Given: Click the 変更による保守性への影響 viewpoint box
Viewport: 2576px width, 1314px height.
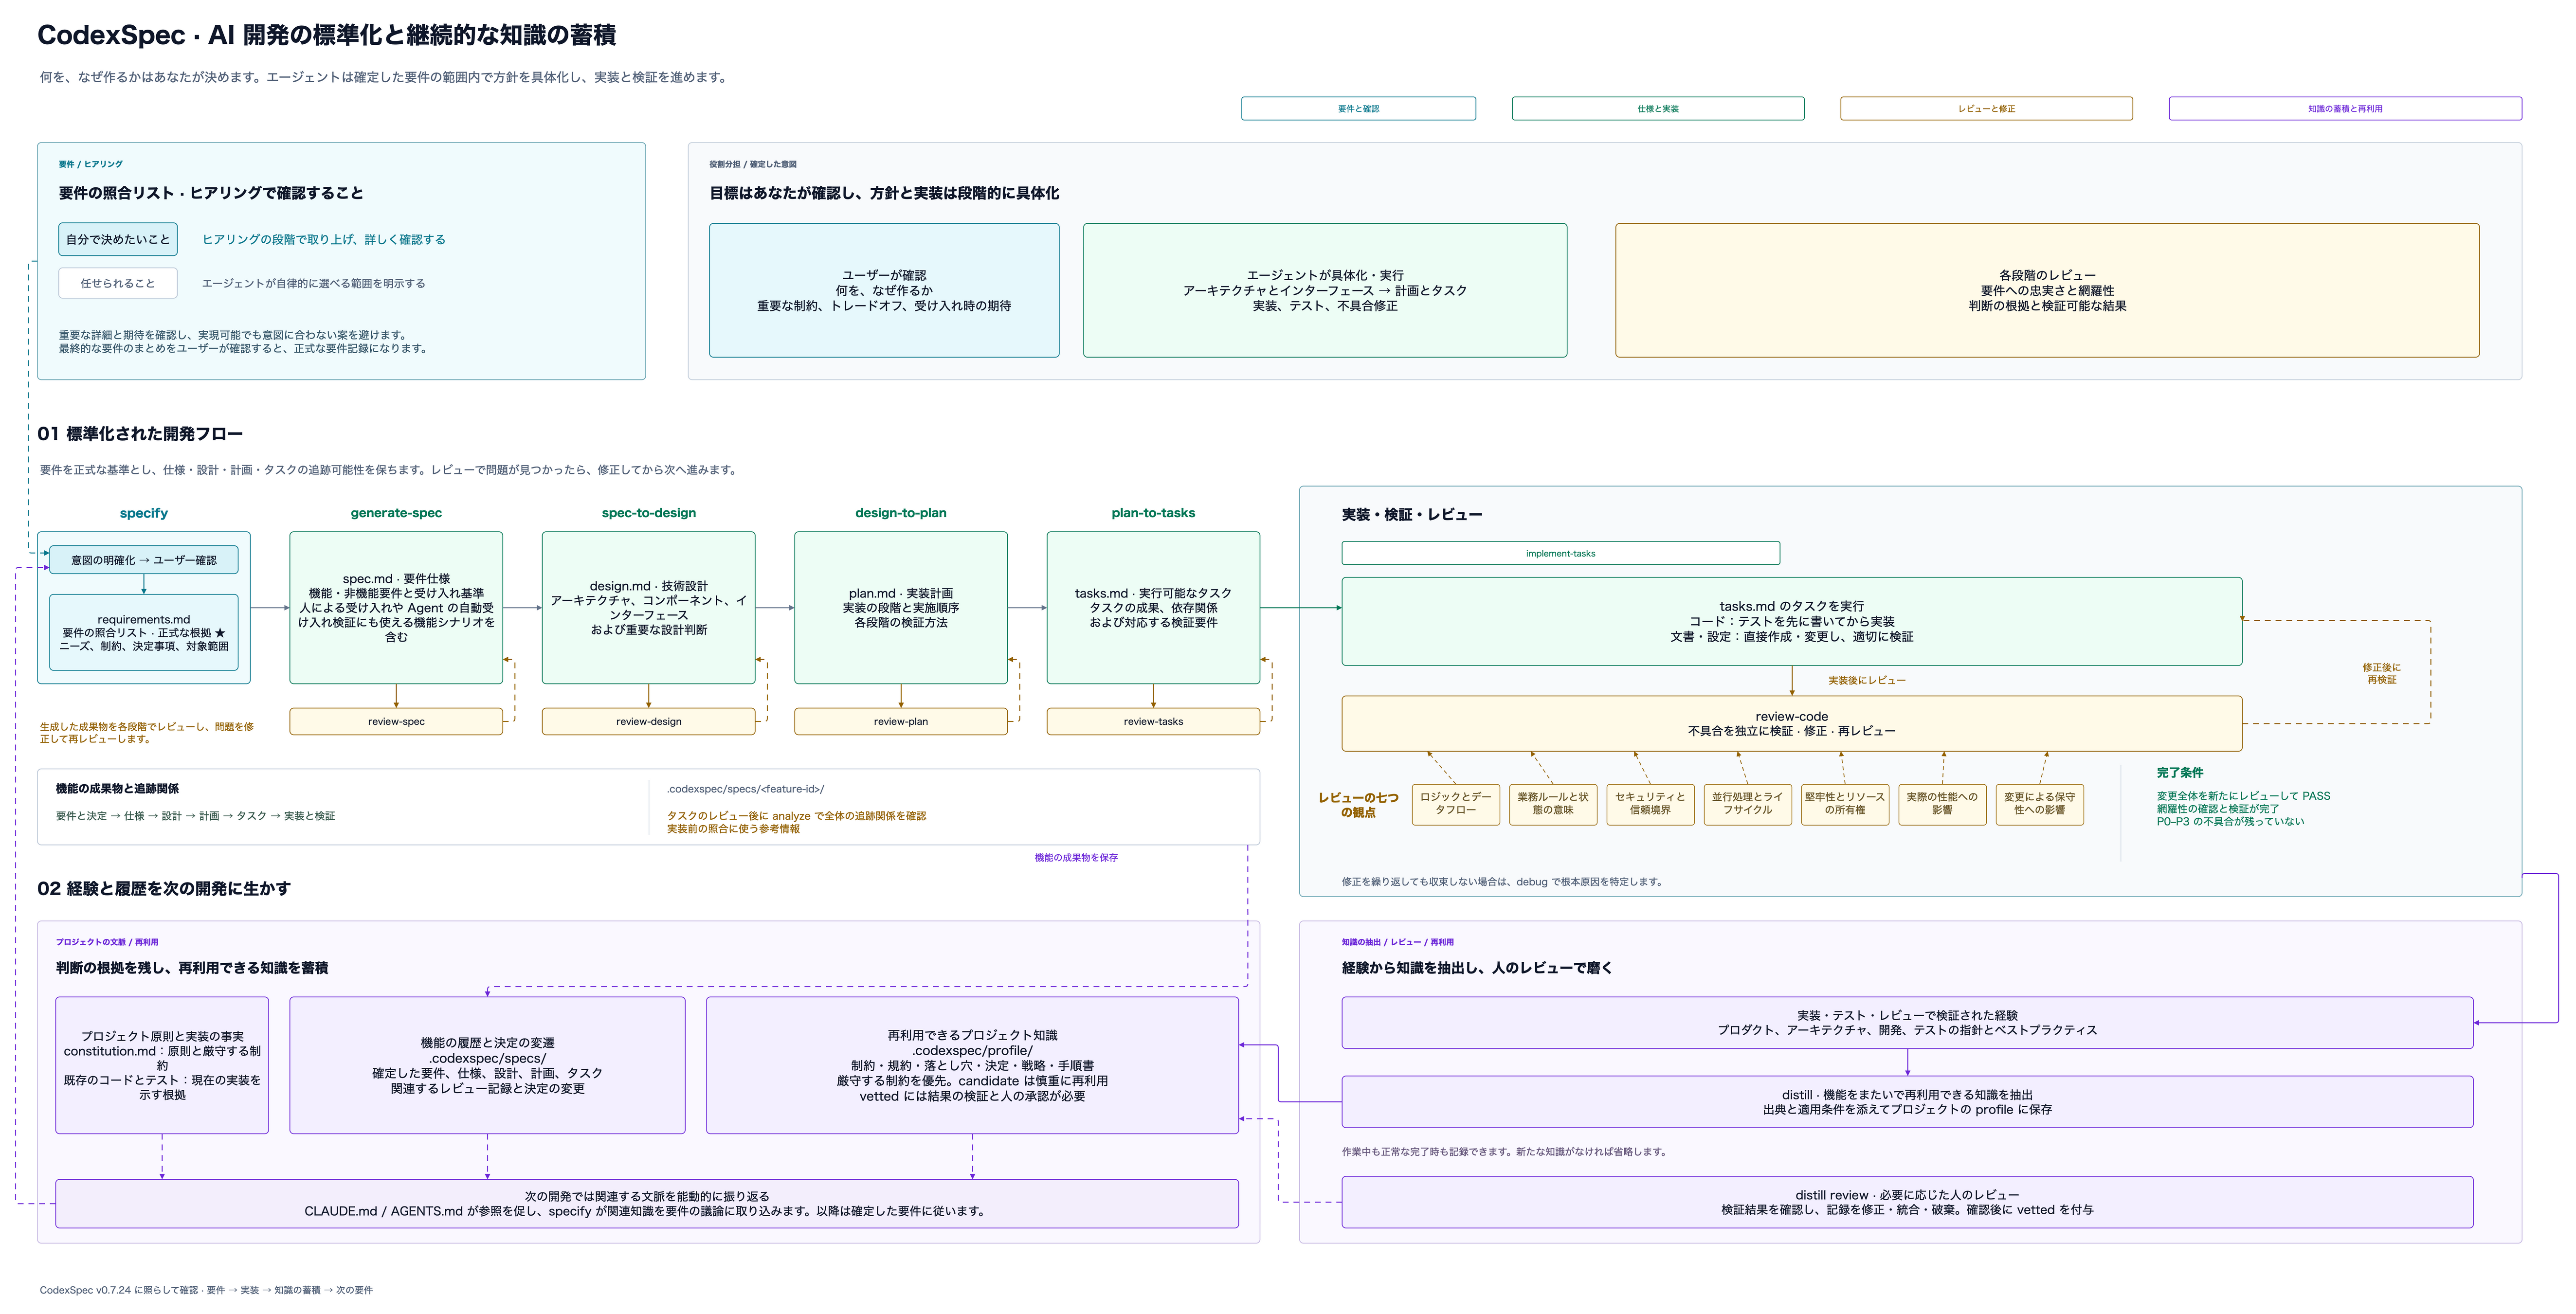Looking at the screenshot, I should (x=2039, y=804).
